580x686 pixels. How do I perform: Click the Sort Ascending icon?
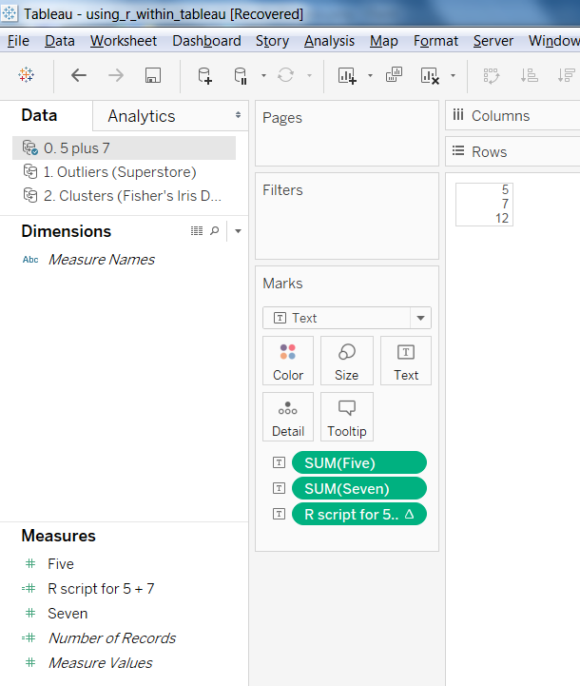[529, 75]
